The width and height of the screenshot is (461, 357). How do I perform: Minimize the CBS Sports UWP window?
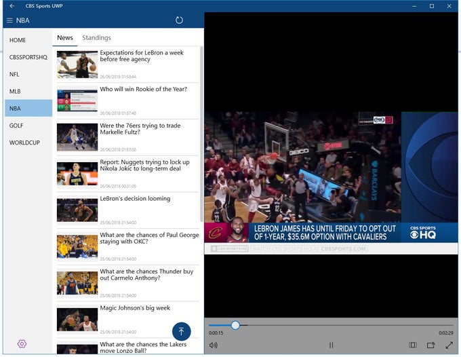pyautogui.click(x=414, y=6)
